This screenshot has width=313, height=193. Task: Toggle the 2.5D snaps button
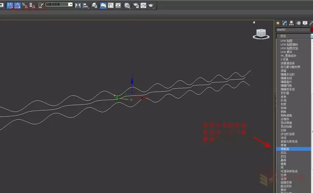point(10,5)
